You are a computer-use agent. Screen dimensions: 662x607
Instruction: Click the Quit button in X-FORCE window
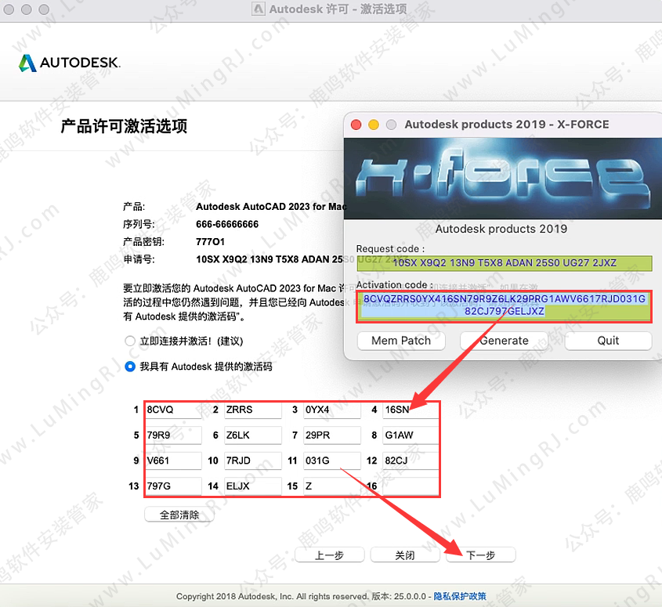click(x=608, y=341)
